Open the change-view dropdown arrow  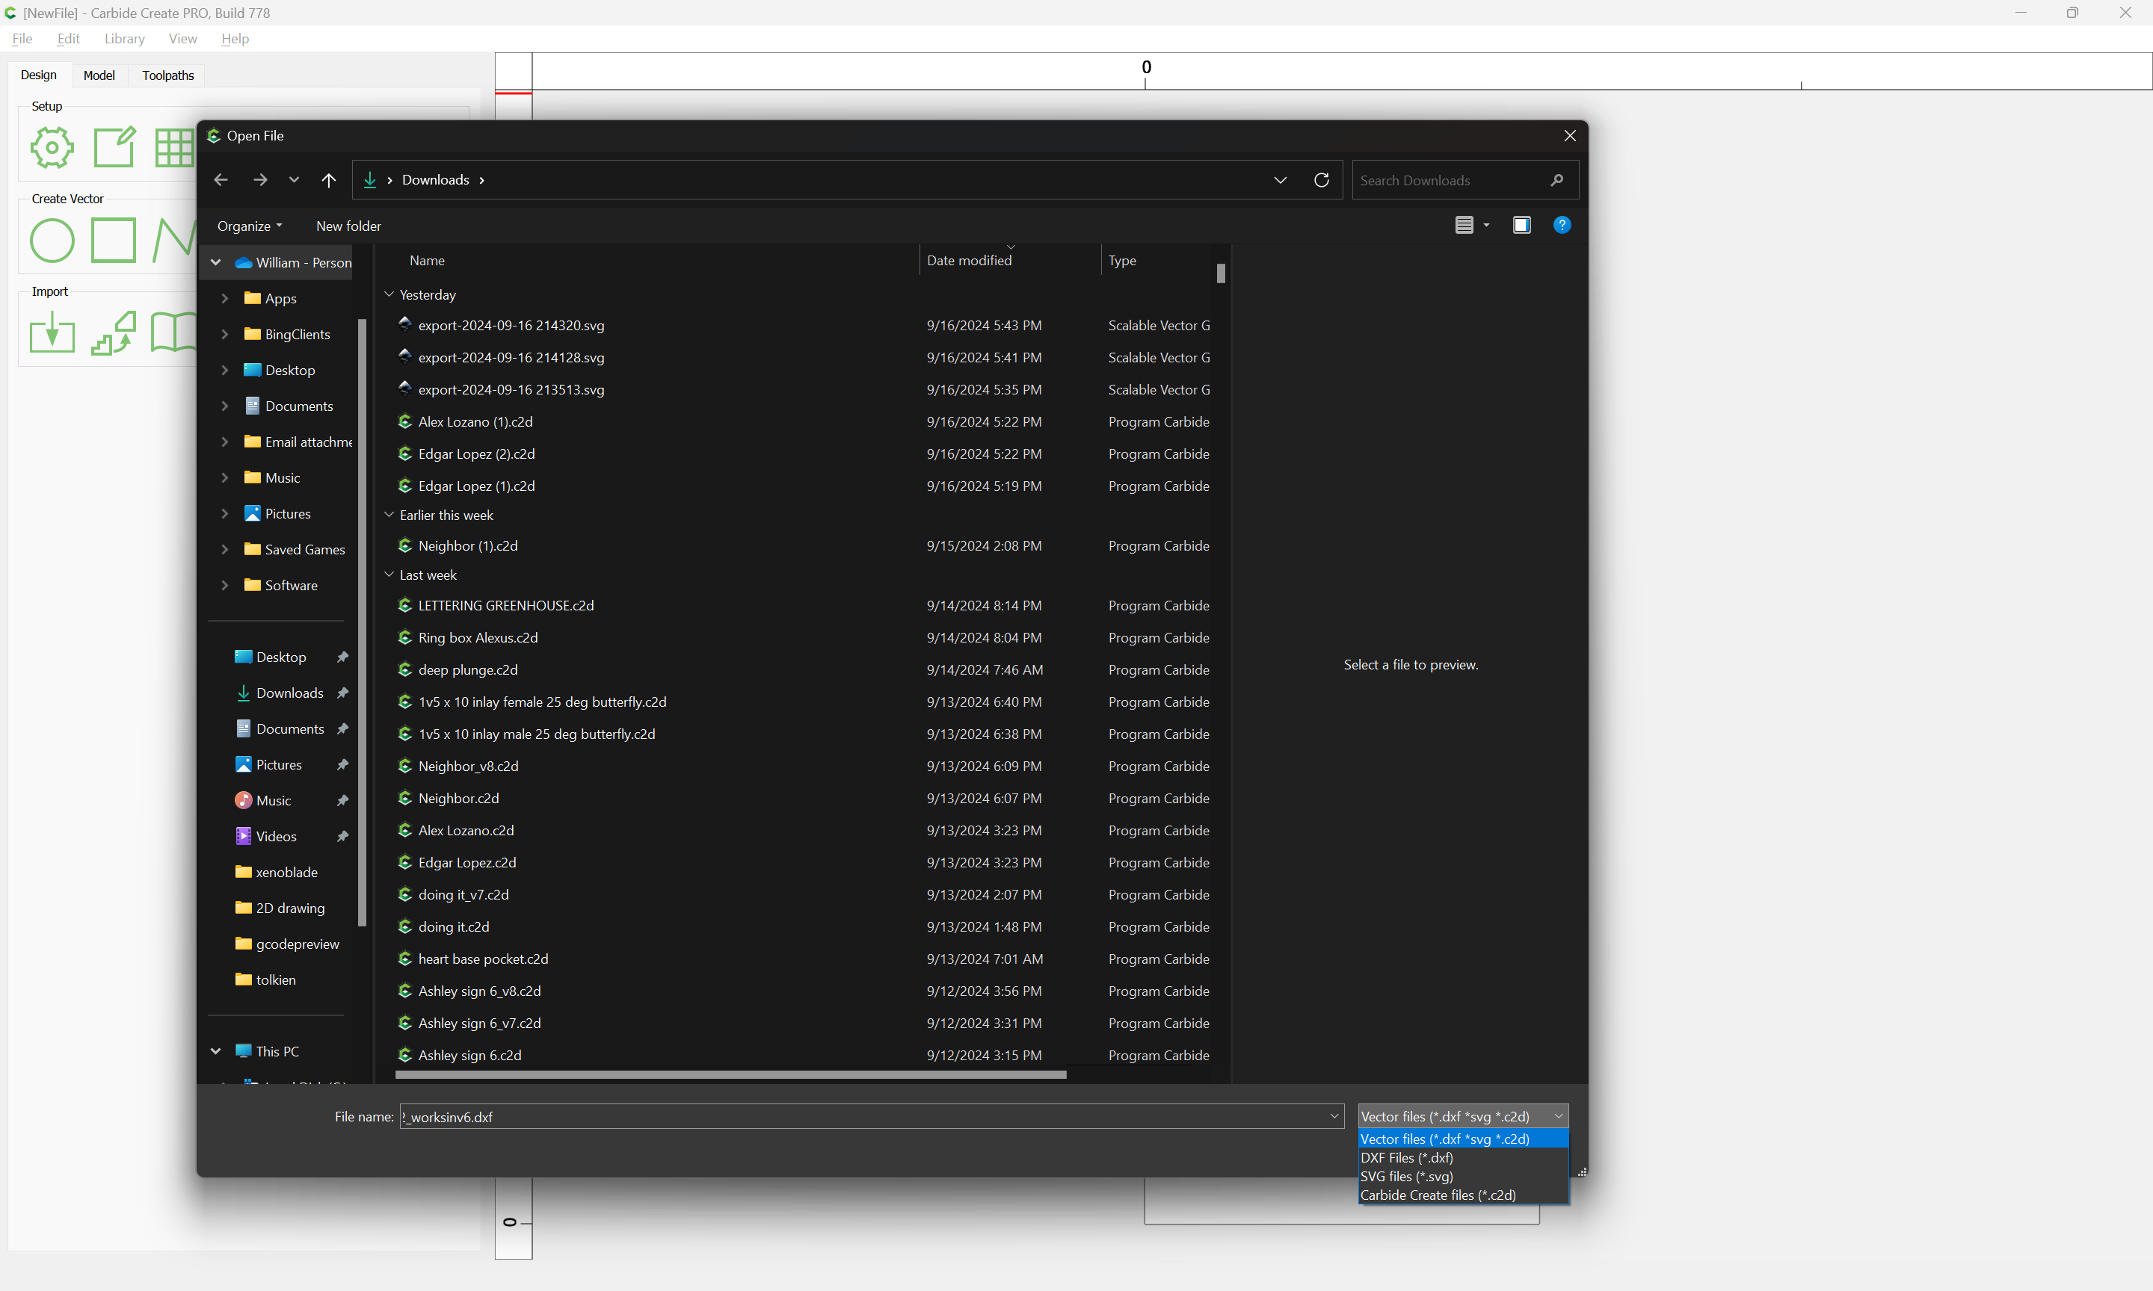1486,226
